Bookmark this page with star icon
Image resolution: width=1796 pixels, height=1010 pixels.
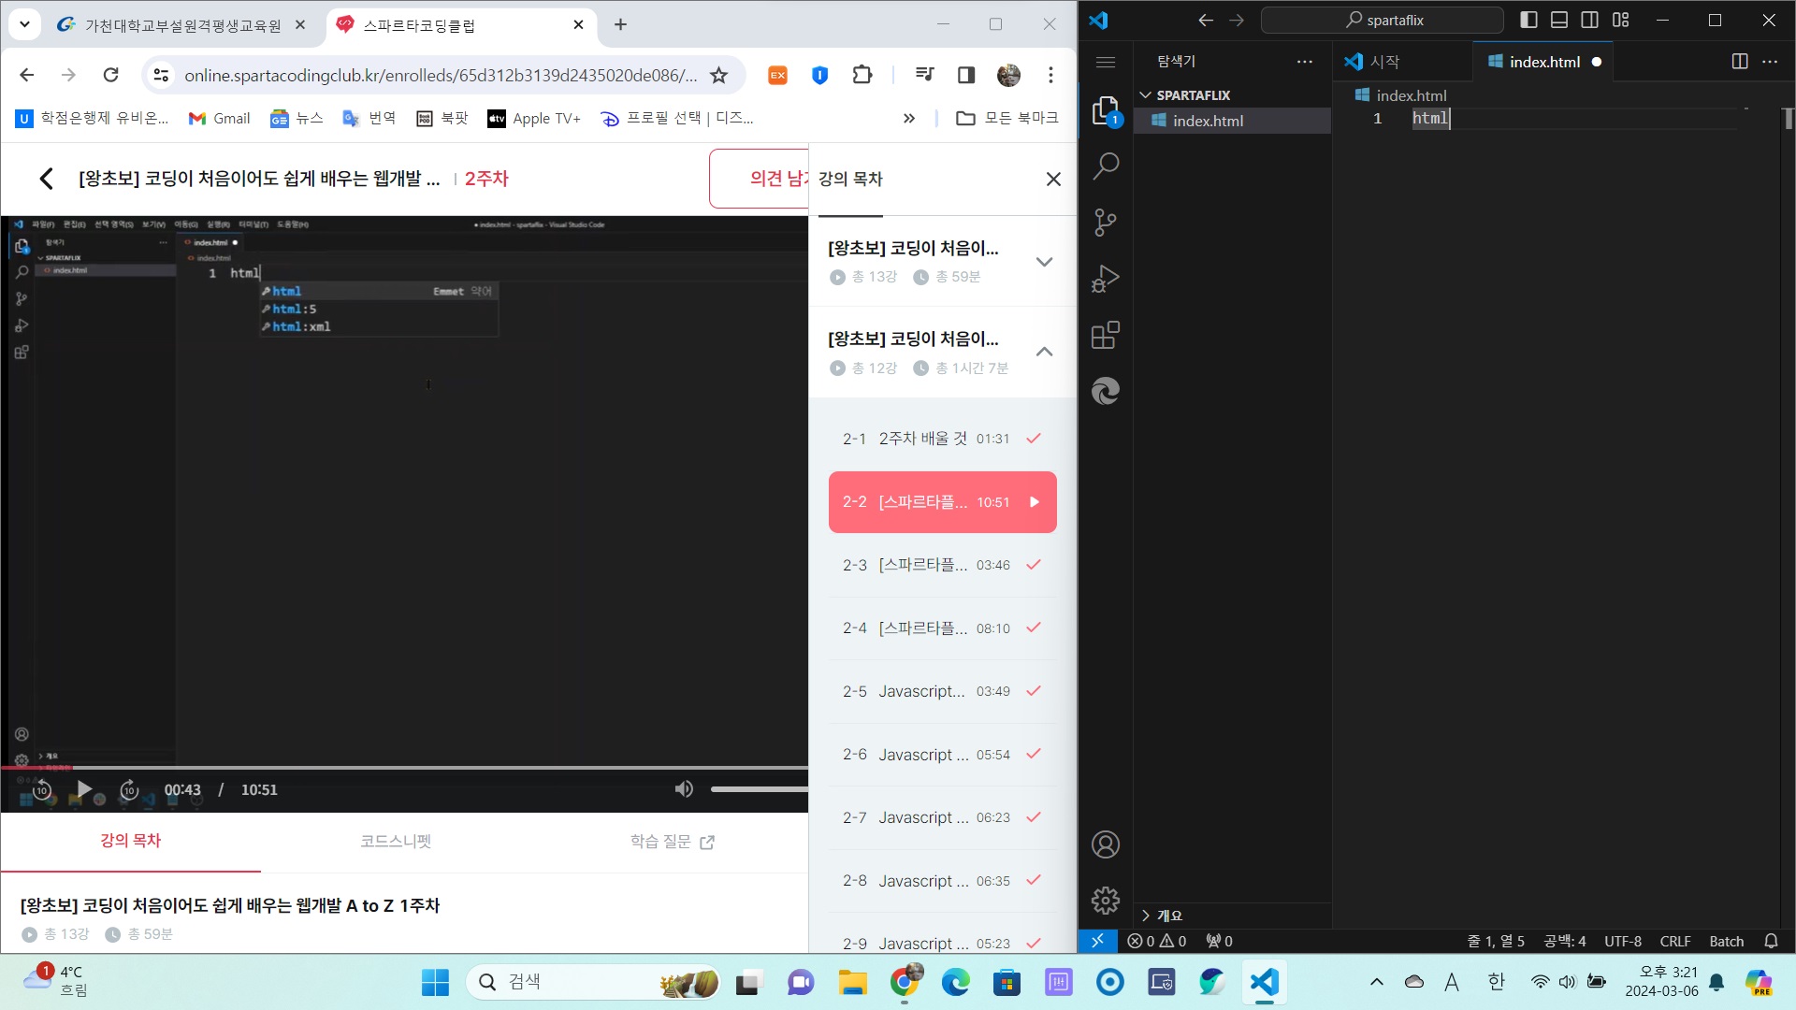718,75
